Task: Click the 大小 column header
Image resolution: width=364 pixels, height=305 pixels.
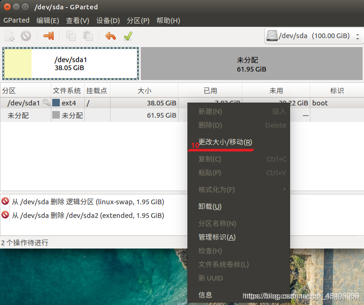Action: tap(144, 90)
